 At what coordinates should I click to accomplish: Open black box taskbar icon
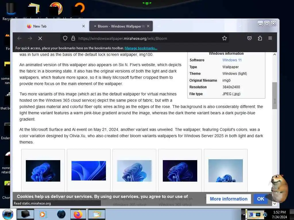(x=26, y=214)
